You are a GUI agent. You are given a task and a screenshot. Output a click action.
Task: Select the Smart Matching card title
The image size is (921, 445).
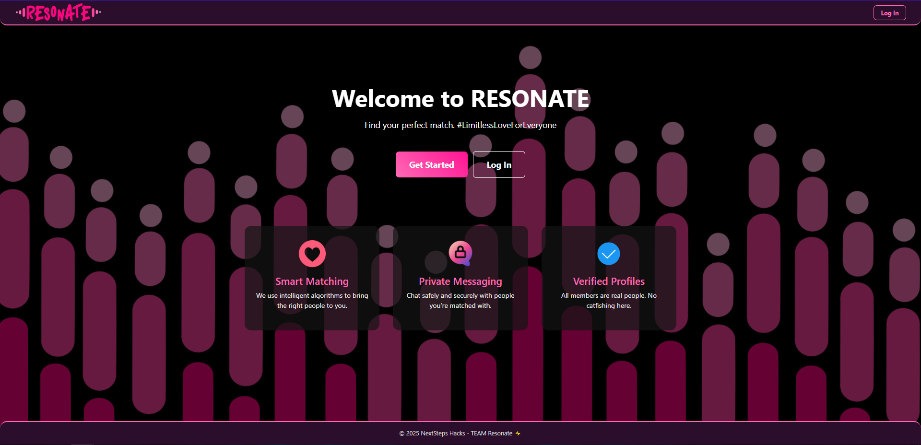pyautogui.click(x=312, y=281)
